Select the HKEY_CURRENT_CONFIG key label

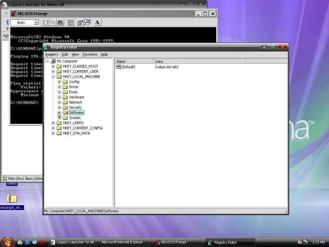[83, 128]
